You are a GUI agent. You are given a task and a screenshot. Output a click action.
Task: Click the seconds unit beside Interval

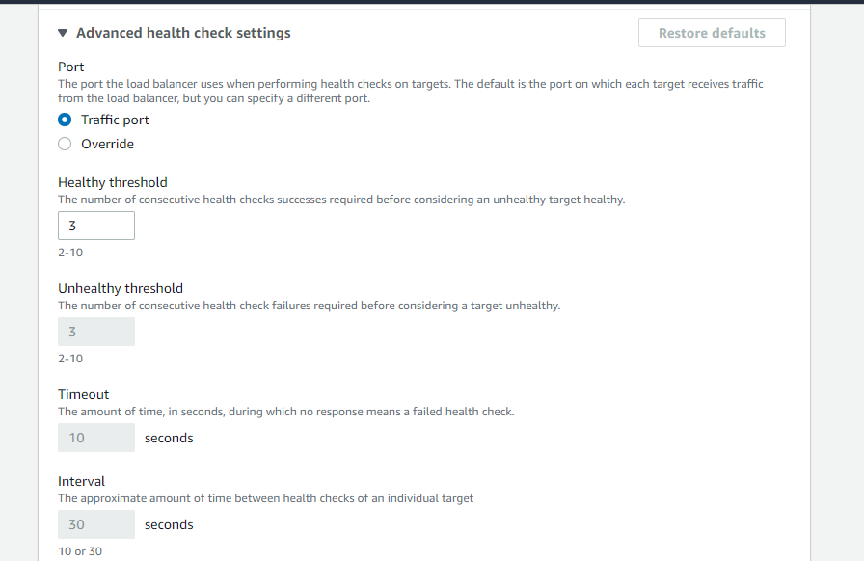pos(169,524)
